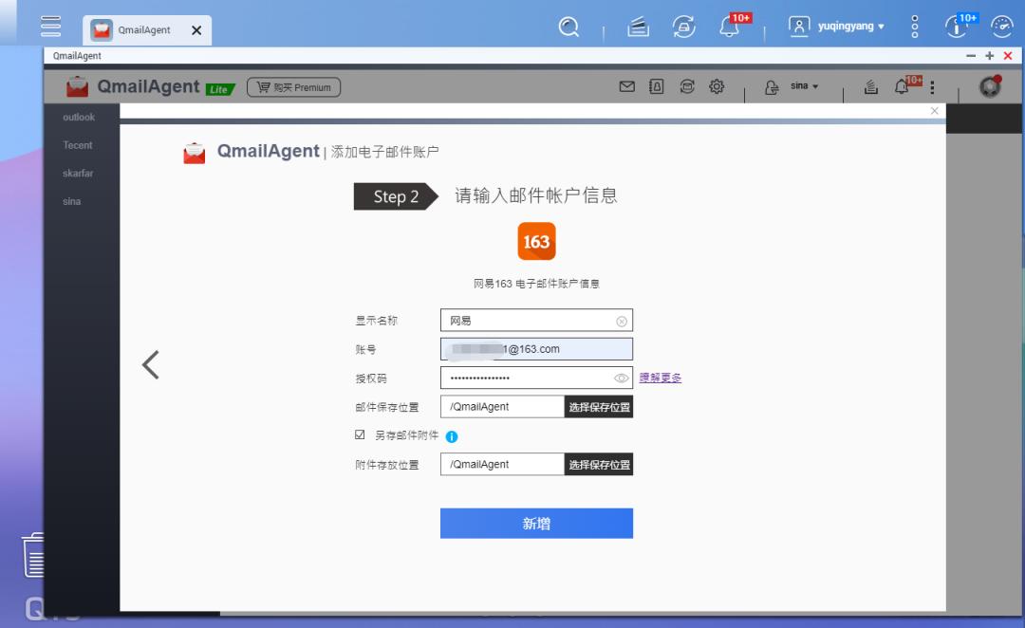The width and height of the screenshot is (1025, 628).
Task: Open QmailAgent notification bell with 10+ badge
Action: tap(901, 86)
